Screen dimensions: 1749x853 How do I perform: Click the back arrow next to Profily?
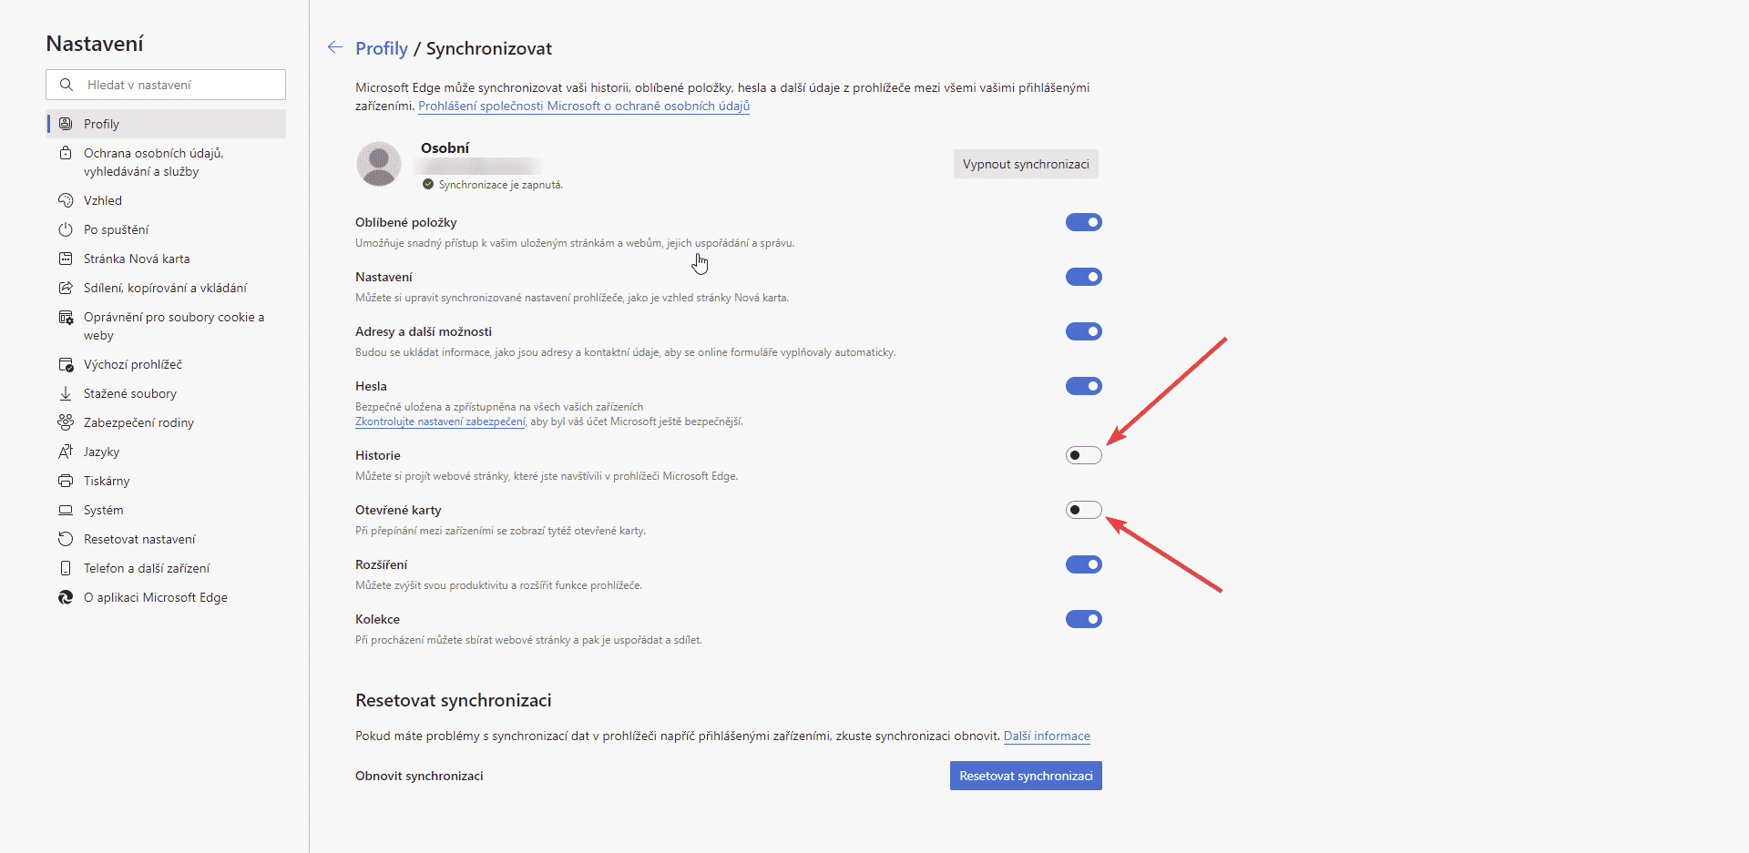(335, 48)
